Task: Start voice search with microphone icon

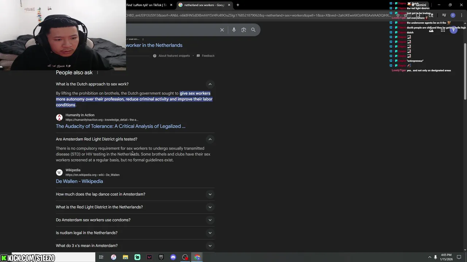Action: coord(234,30)
